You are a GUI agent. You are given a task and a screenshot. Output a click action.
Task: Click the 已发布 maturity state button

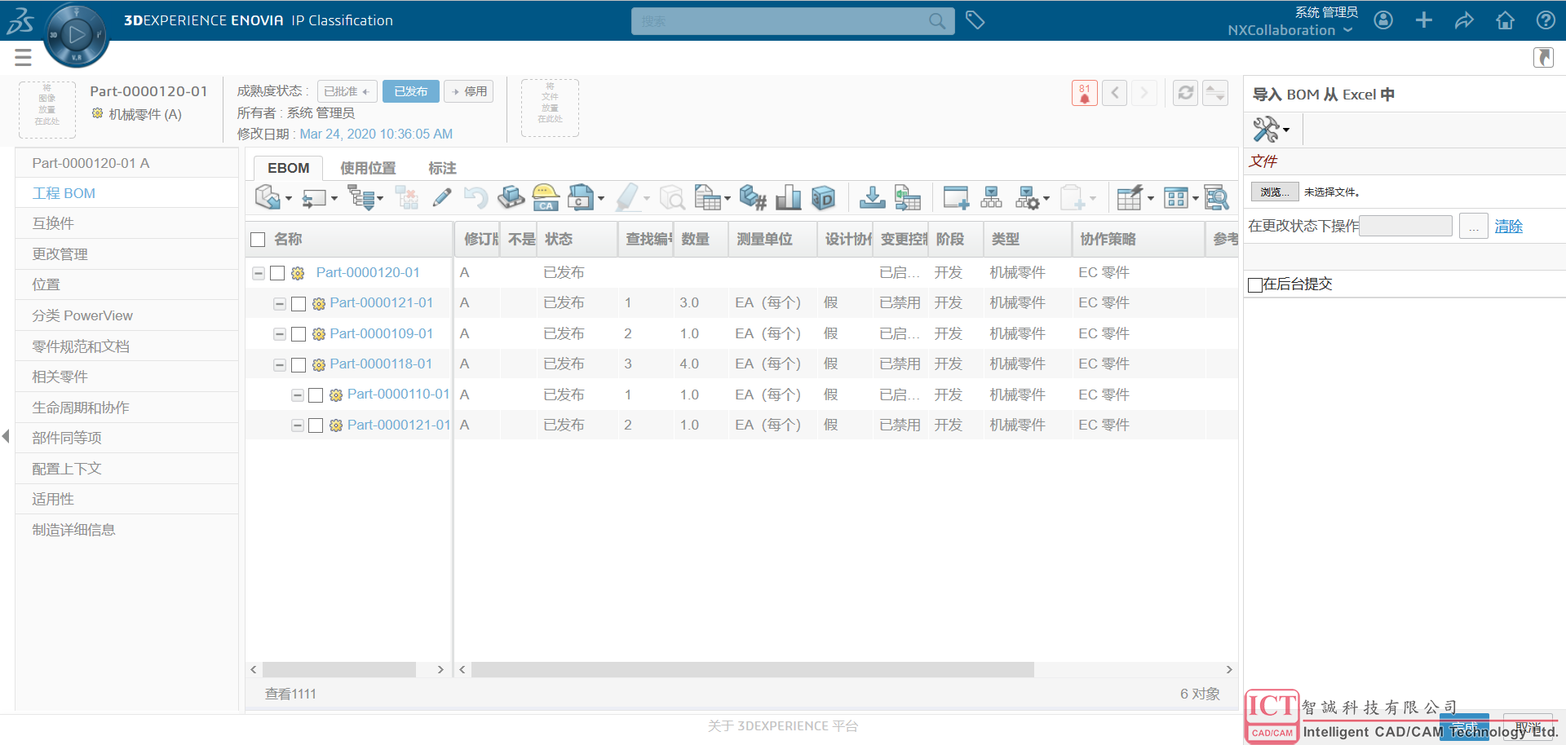pos(411,91)
